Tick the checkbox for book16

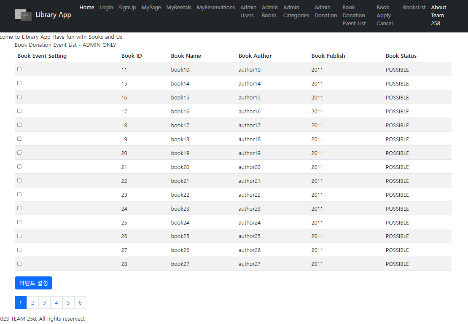click(19, 111)
